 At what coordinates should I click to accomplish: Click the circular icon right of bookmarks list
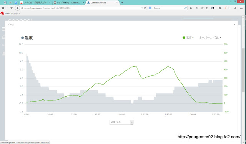pos(213,8)
